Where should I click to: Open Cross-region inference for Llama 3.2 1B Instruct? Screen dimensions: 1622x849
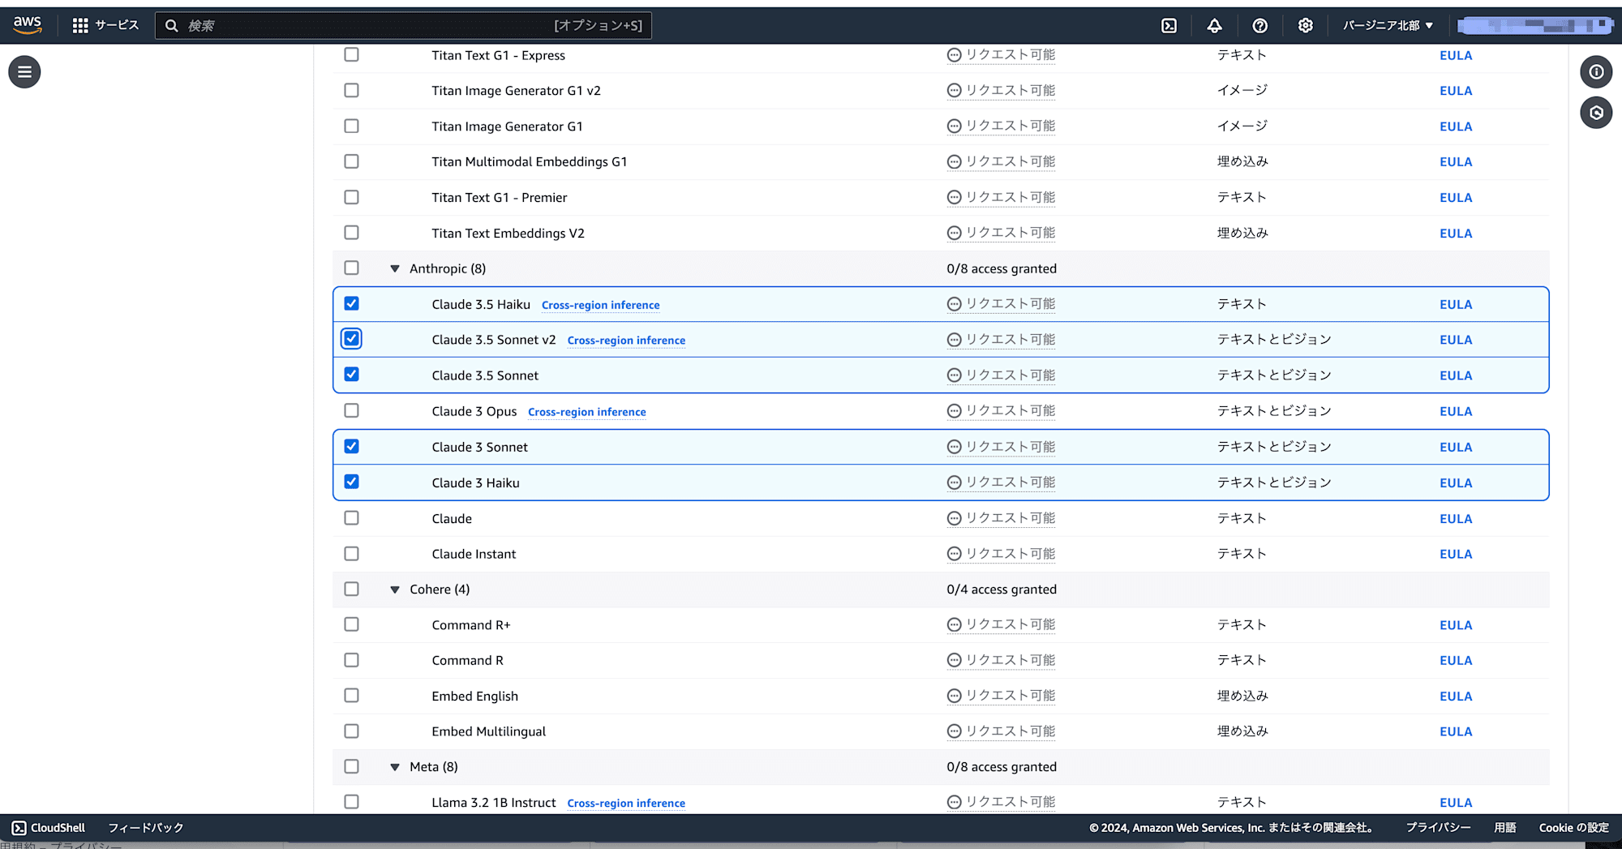tap(626, 803)
